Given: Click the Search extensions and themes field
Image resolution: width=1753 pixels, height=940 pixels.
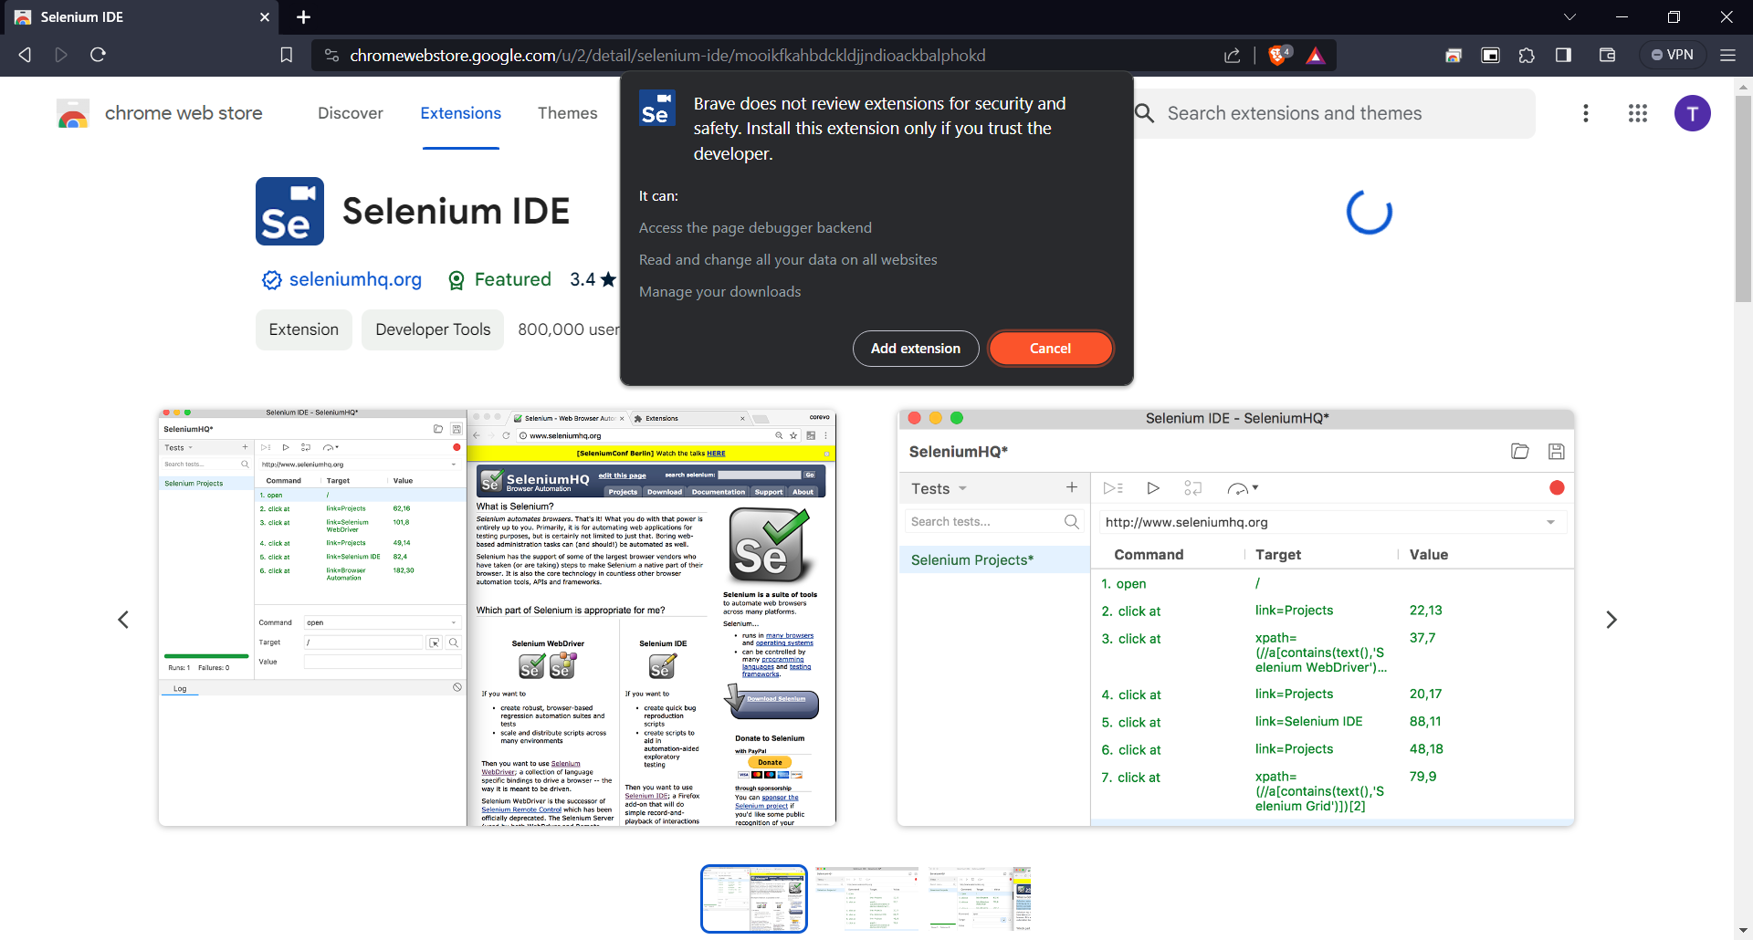Looking at the screenshot, I should point(1333,113).
